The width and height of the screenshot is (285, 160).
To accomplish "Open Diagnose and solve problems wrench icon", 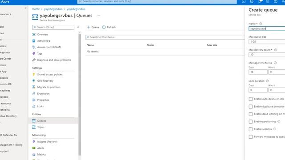I will click(x=34, y=60).
